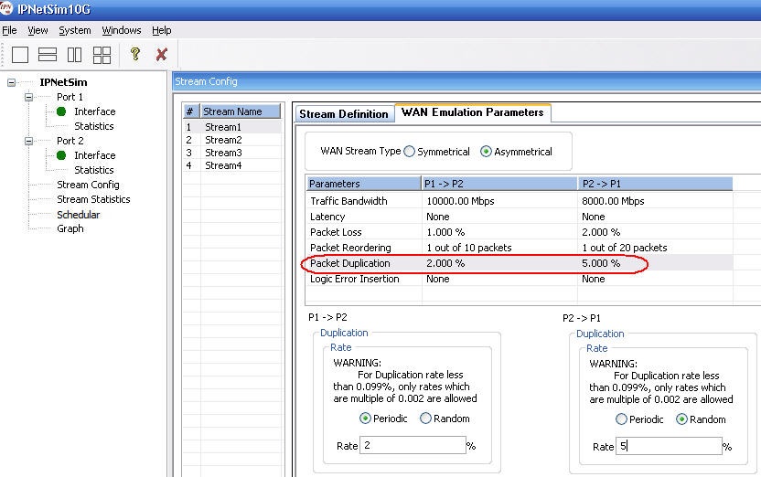Select the Logic Error Insertion row

(x=520, y=279)
